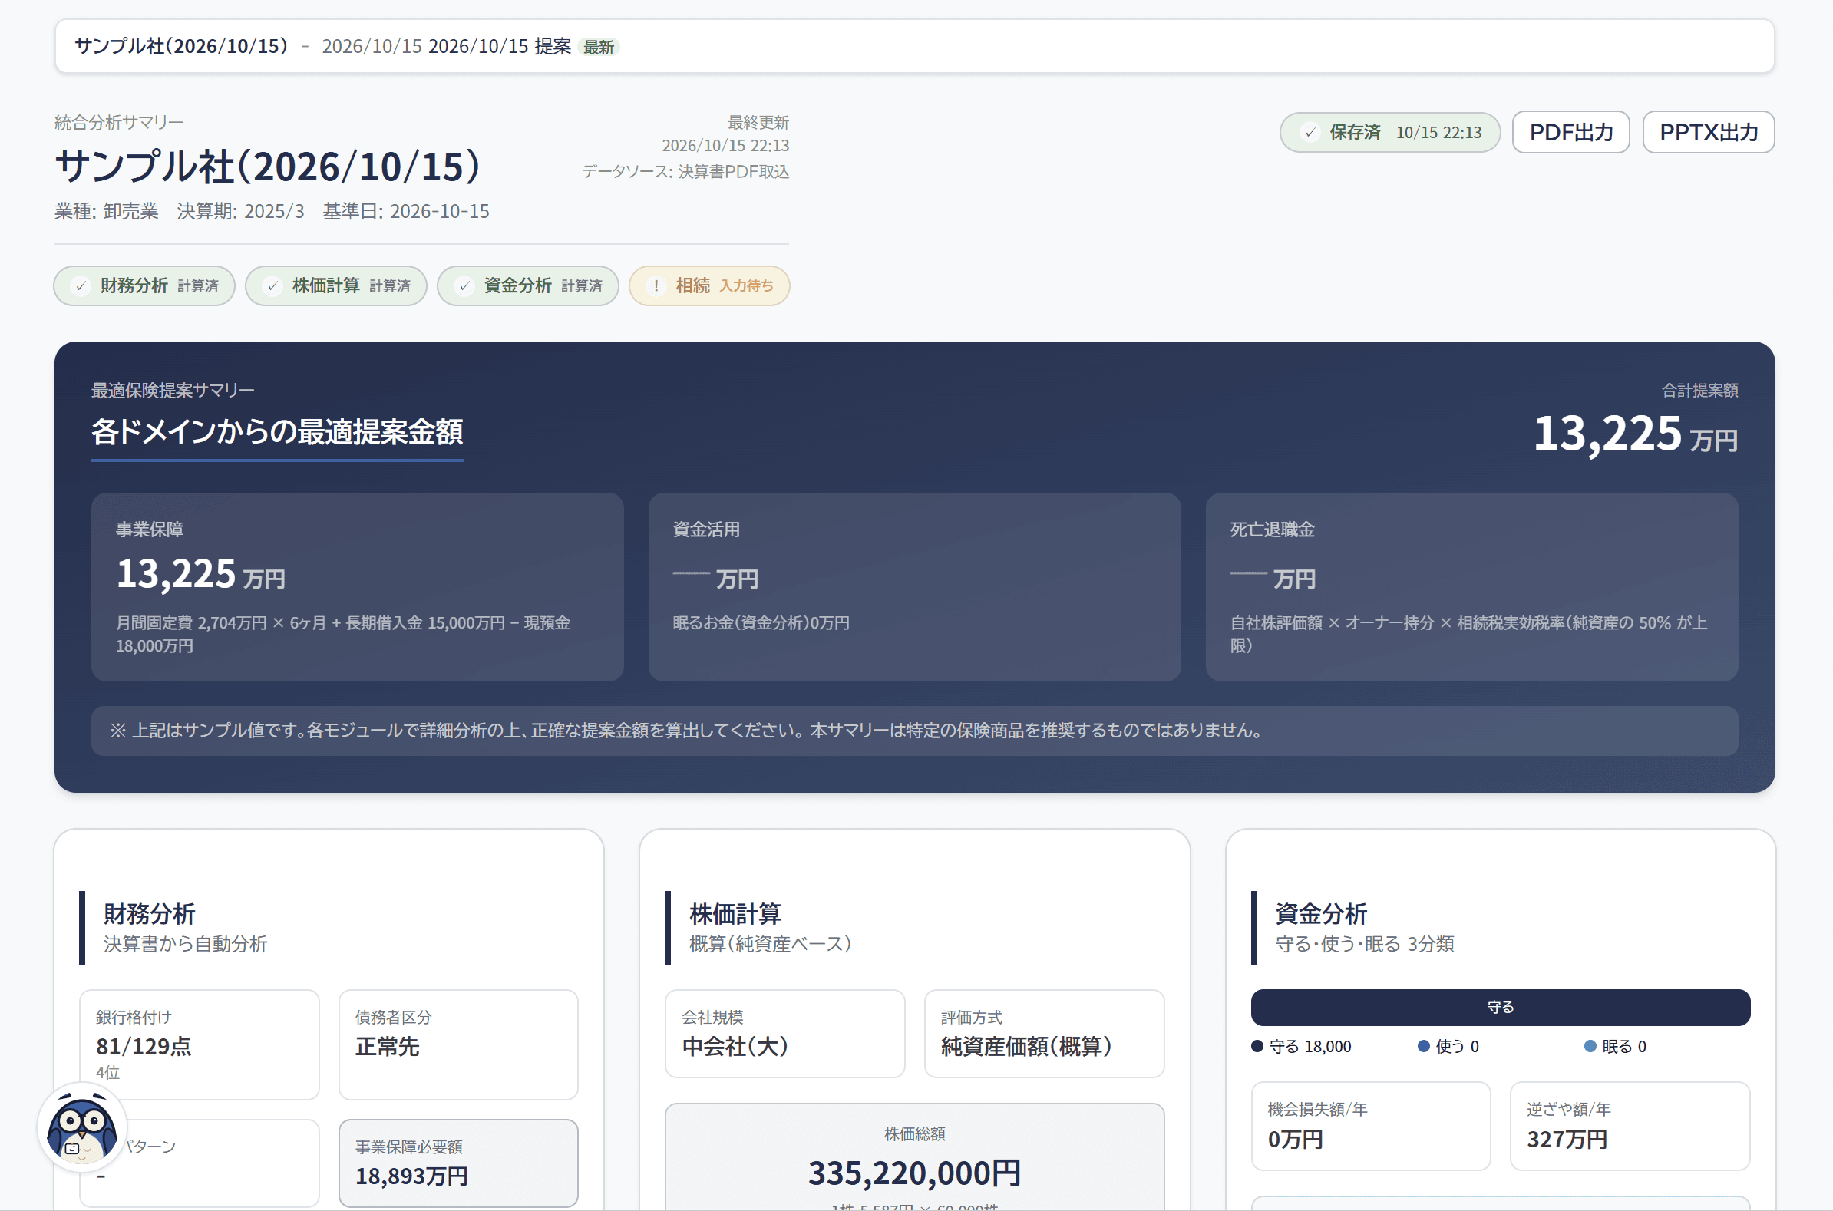Viewport: 1833px width, 1211px height.
Task: Click the 眠る 0 legend dot
Action: click(1590, 1047)
